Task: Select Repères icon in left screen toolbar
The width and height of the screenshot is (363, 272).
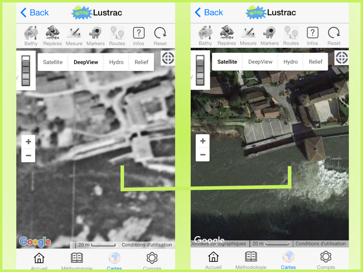Action: coord(52,36)
